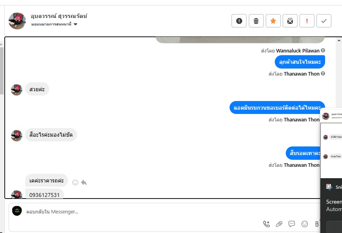Delete conversation with the trash icon
The width and height of the screenshot is (342, 233).
pyautogui.click(x=256, y=21)
